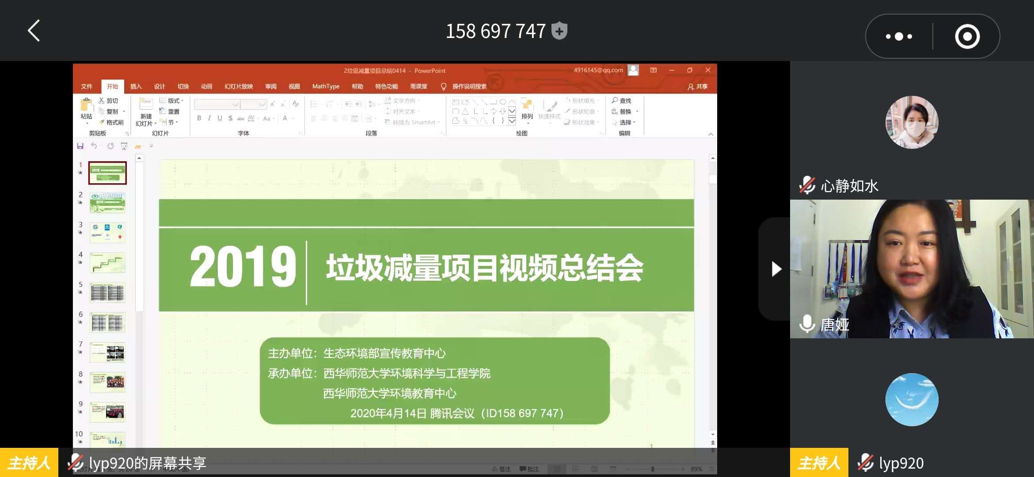Image resolution: width=1034 pixels, height=477 pixels.
Task: Open the three-dots more options menu
Action: click(899, 37)
